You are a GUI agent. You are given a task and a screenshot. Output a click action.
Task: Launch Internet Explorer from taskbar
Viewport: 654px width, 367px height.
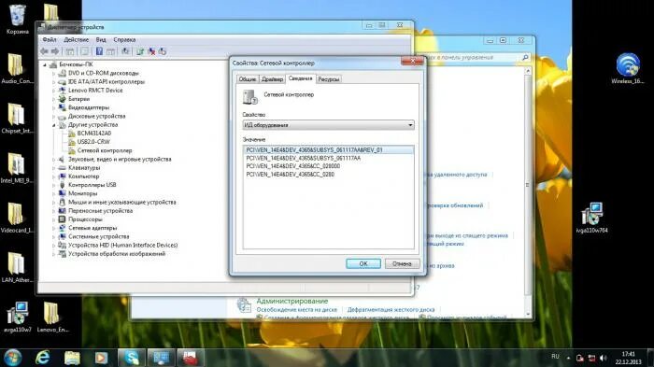[43, 358]
